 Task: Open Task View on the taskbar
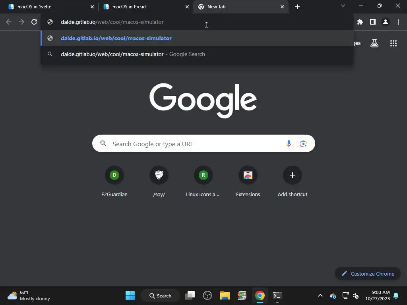190,295
